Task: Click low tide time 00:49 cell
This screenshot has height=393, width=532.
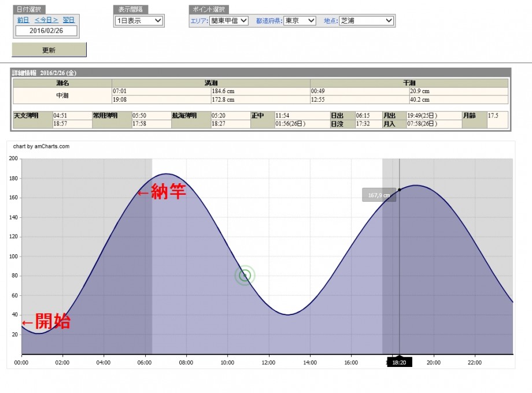Action: [x=360, y=91]
